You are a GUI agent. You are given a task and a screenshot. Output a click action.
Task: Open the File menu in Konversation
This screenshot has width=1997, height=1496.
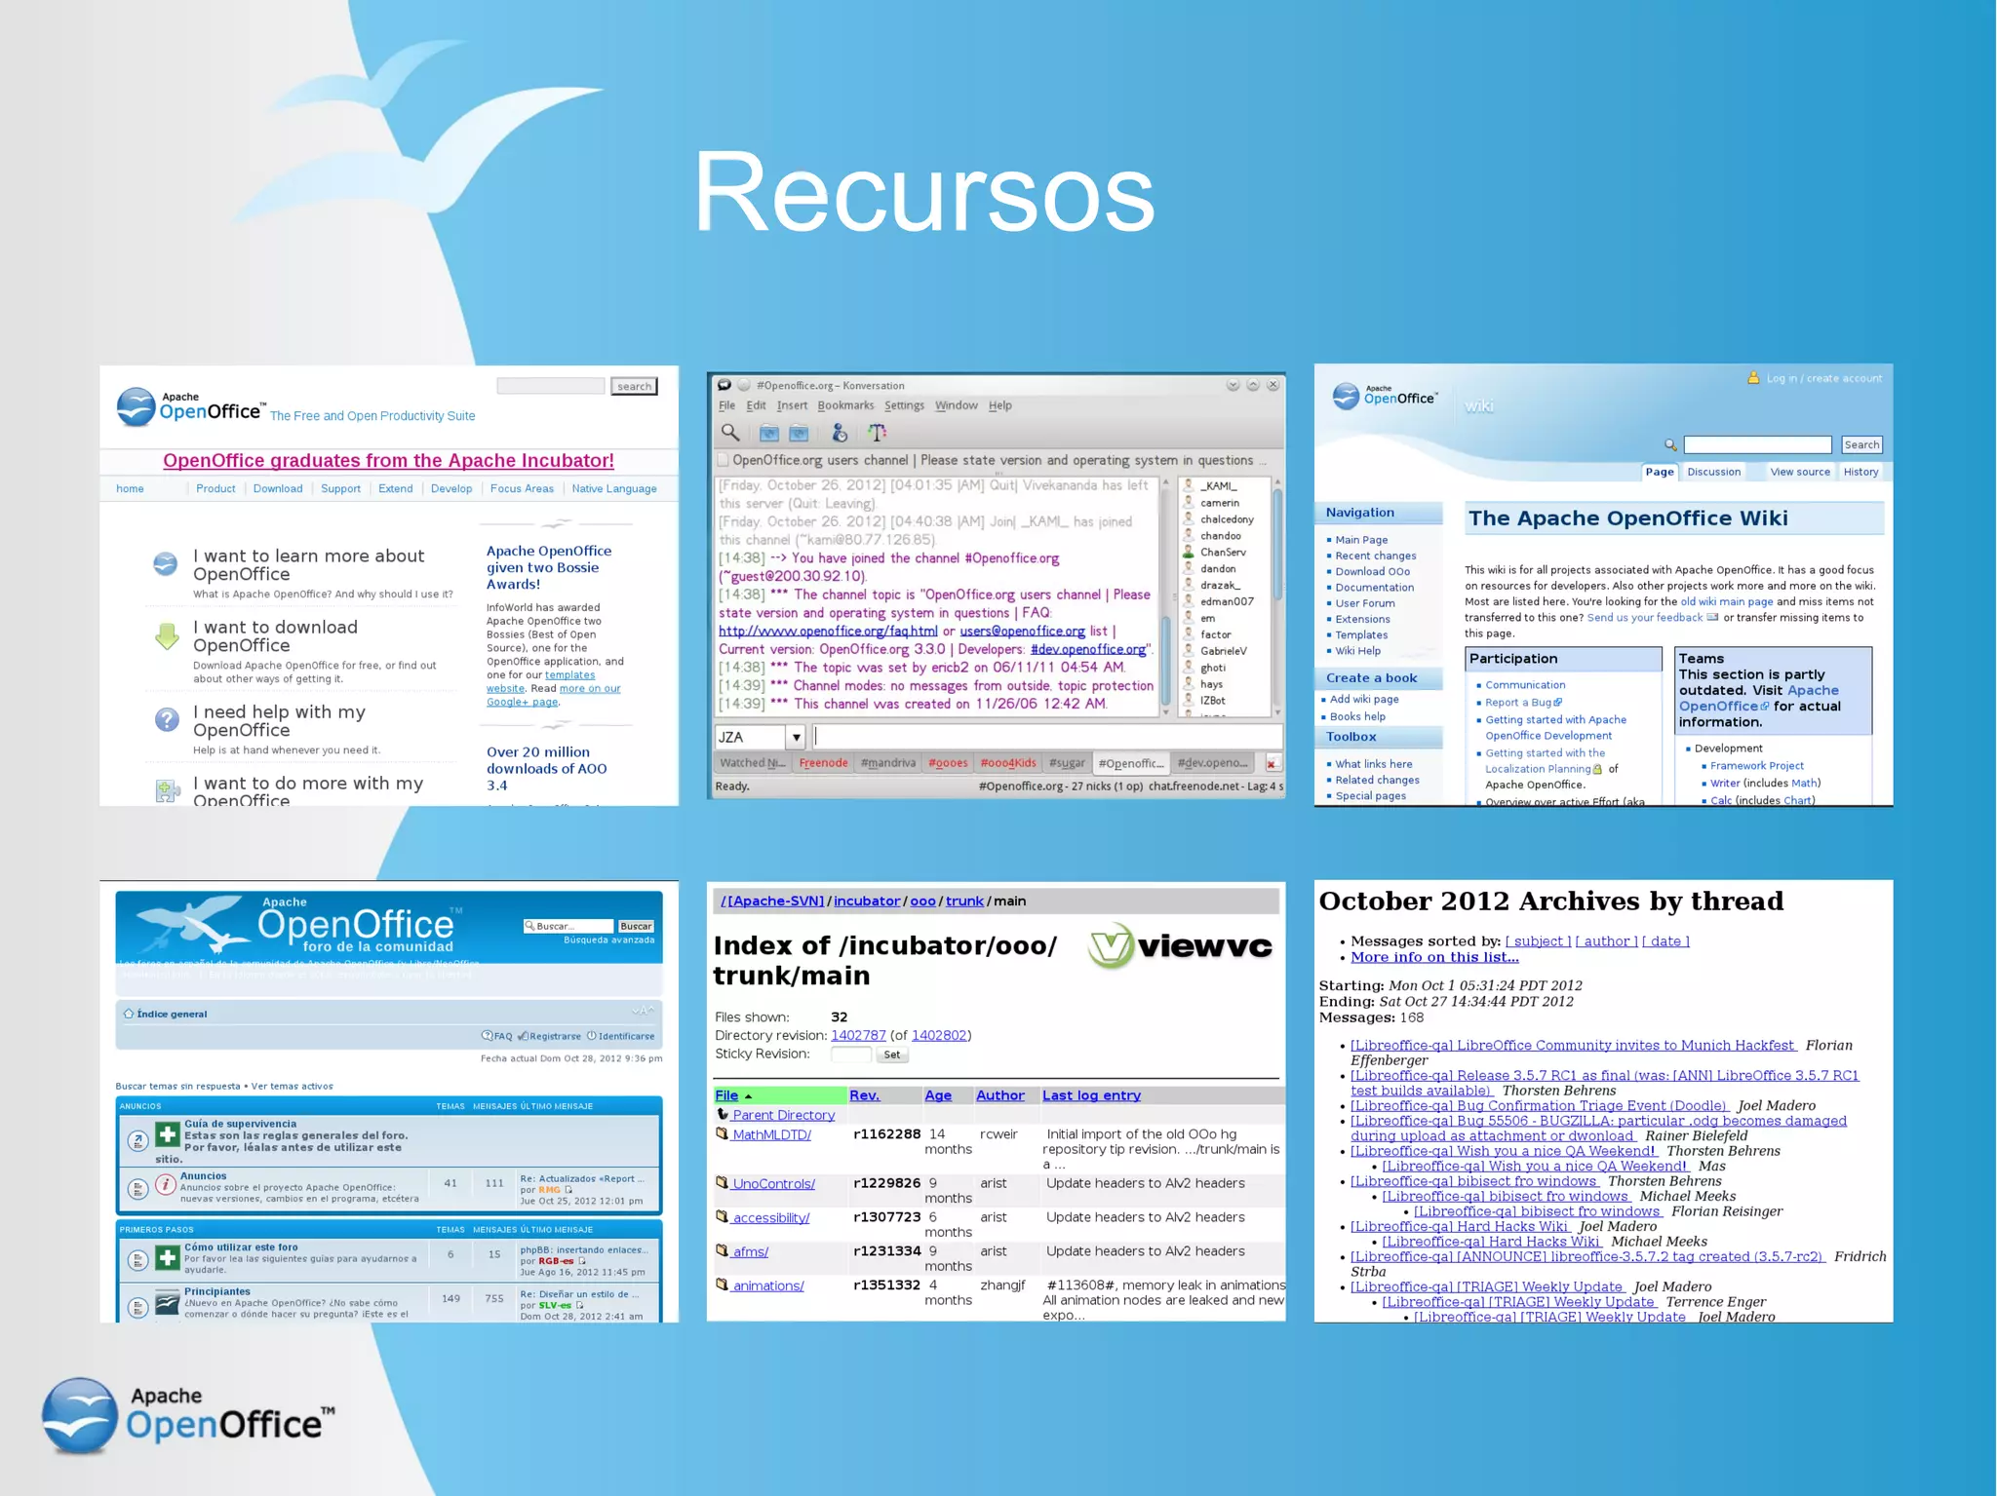tap(727, 405)
